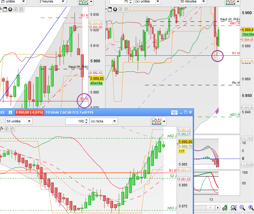254x214 pixels.
Task: Click the 75 units number field
Action: pos(119,2)
